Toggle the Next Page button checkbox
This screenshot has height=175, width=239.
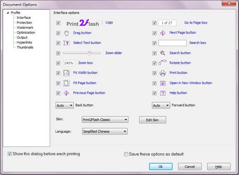tap(154, 33)
